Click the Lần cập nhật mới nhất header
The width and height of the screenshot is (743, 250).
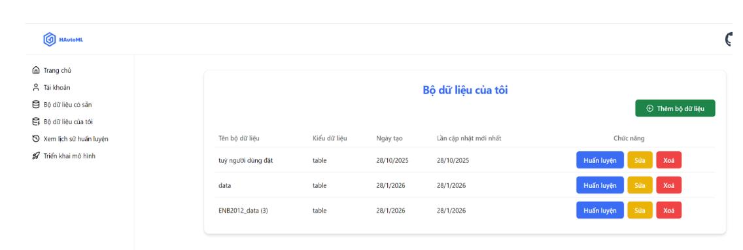coord(469,139)
